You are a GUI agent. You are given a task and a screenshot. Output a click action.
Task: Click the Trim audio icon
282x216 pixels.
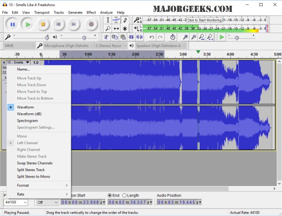pos(131,37)
